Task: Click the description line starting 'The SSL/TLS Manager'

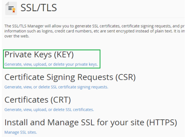Action: [93, 26]
